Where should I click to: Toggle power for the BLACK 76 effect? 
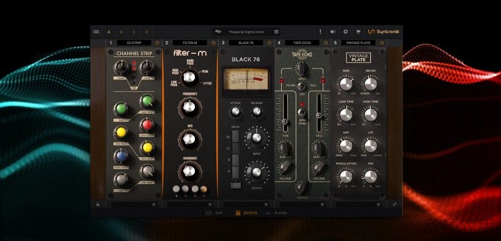(269, 43)
